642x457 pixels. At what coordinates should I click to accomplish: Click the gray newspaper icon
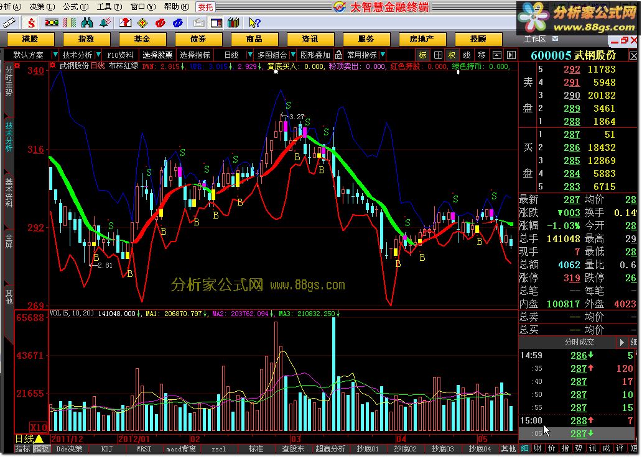(x=199, y=22)
